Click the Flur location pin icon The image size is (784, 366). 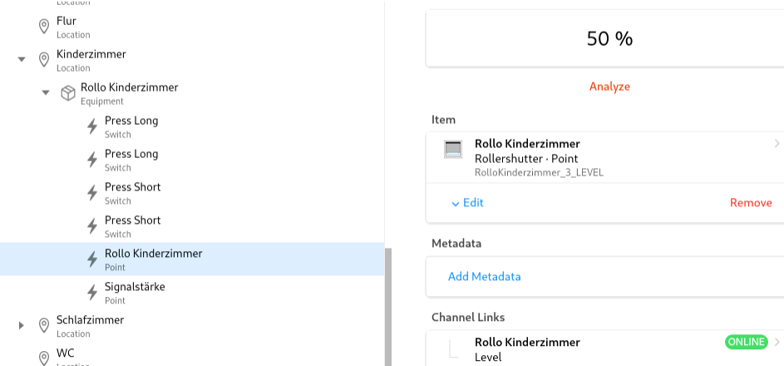coord(44,27)
